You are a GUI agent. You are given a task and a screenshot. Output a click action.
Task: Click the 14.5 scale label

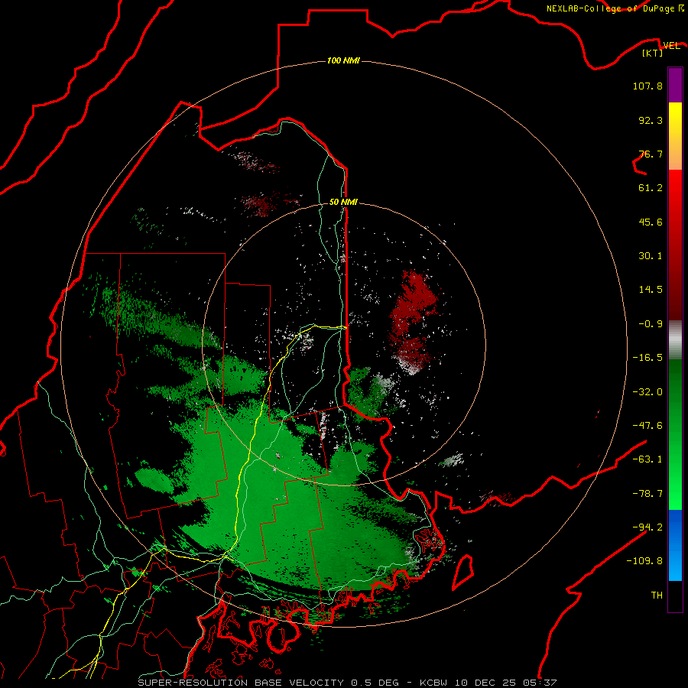(651, 290)
